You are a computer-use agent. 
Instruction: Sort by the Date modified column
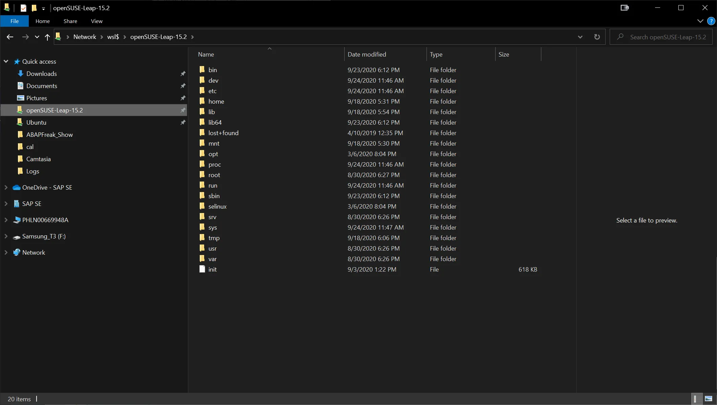367,54
